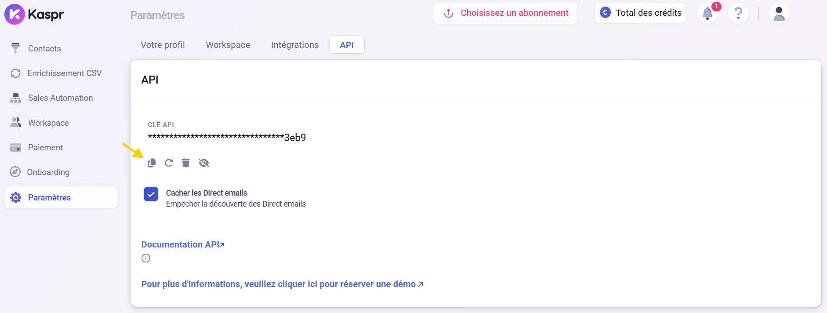Regenerate the API key

pyautogui.click(x=169, y=163)
